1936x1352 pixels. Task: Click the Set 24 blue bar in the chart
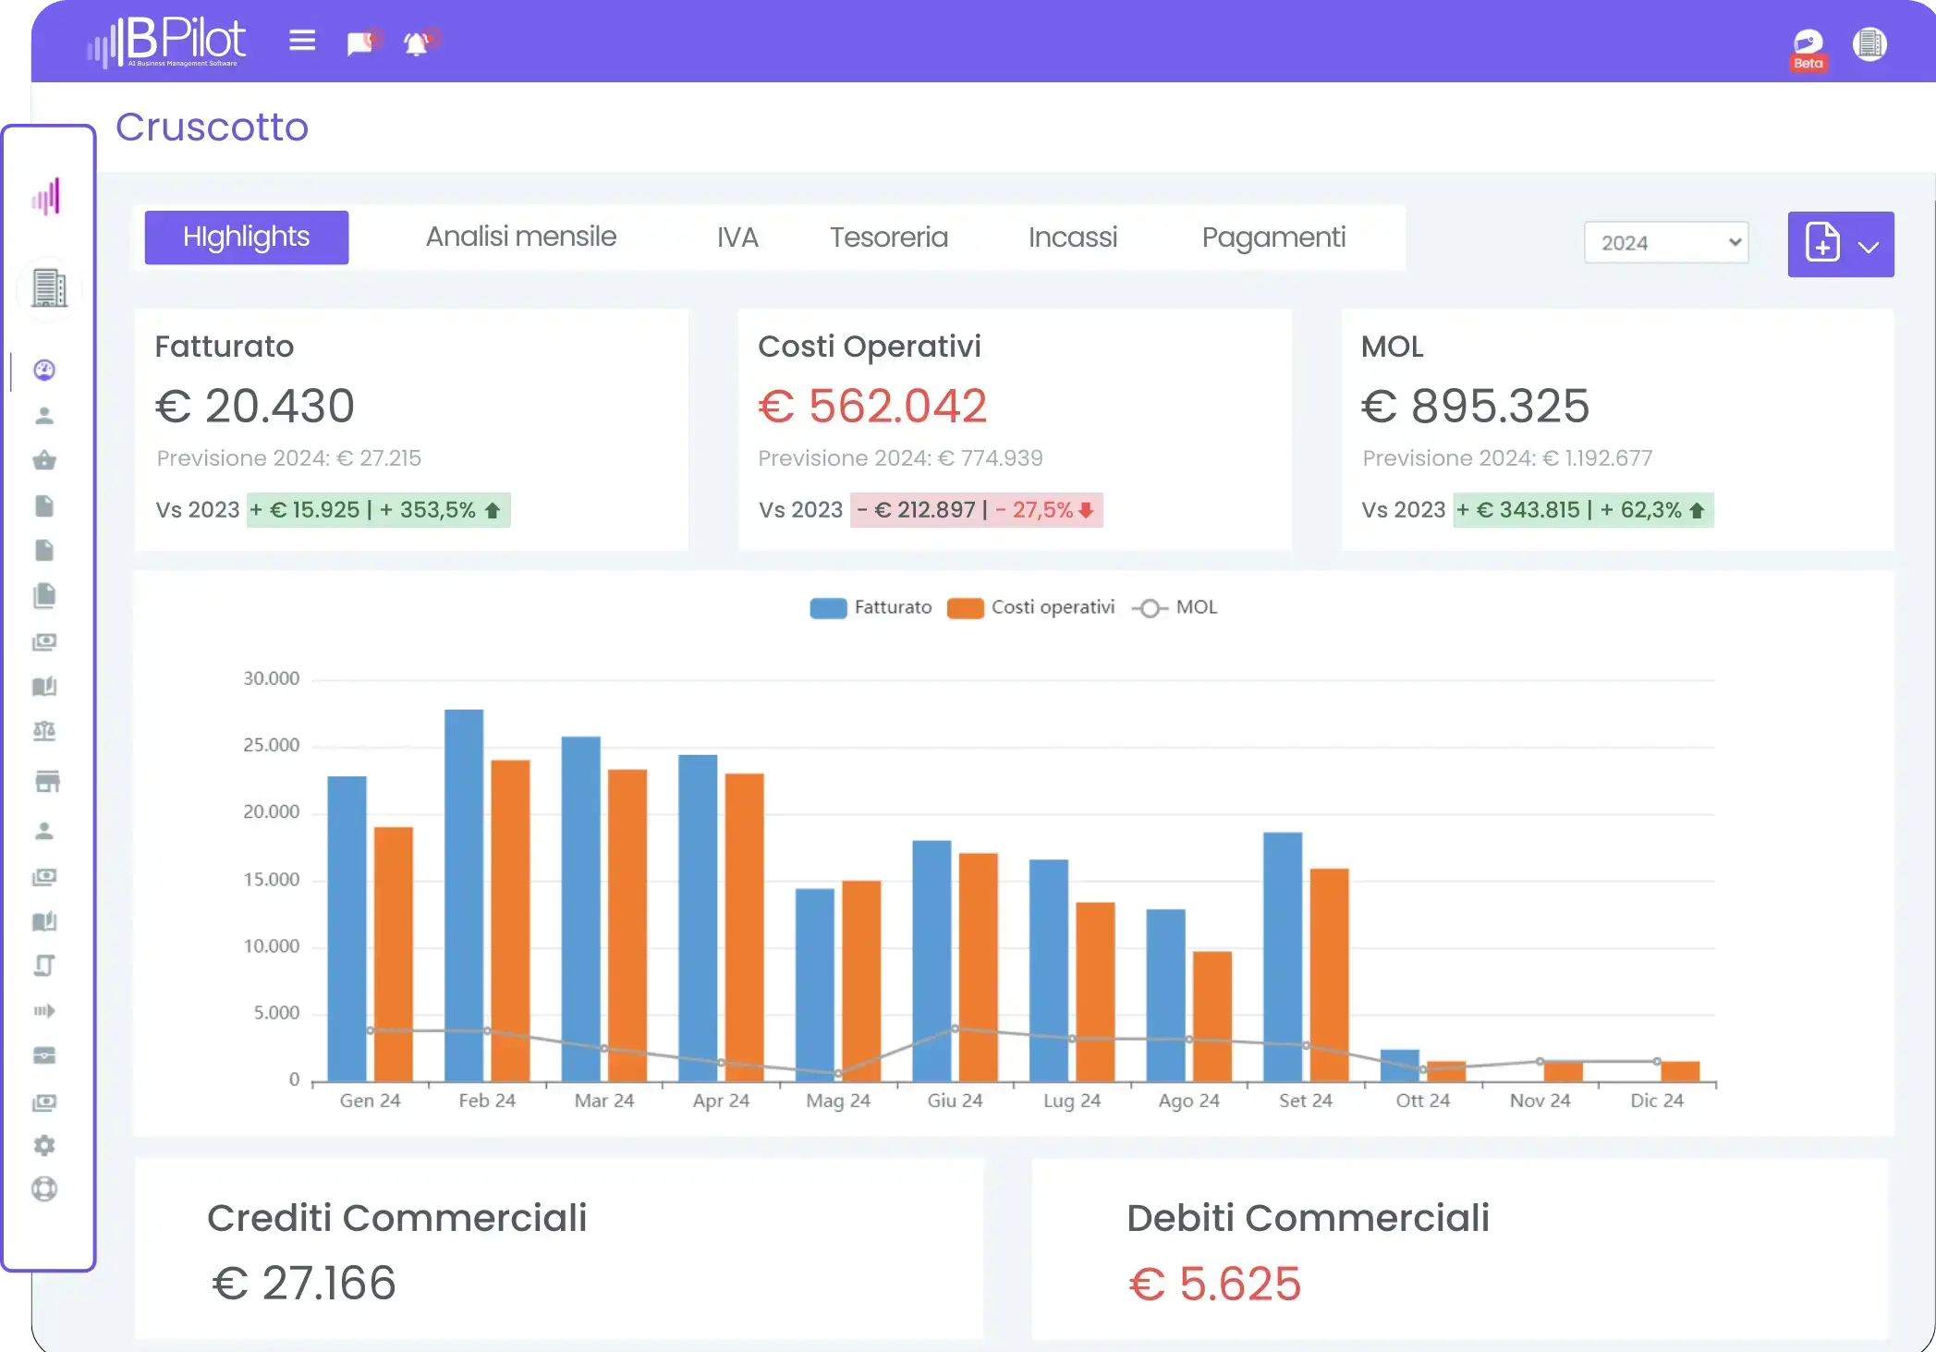1283,956
